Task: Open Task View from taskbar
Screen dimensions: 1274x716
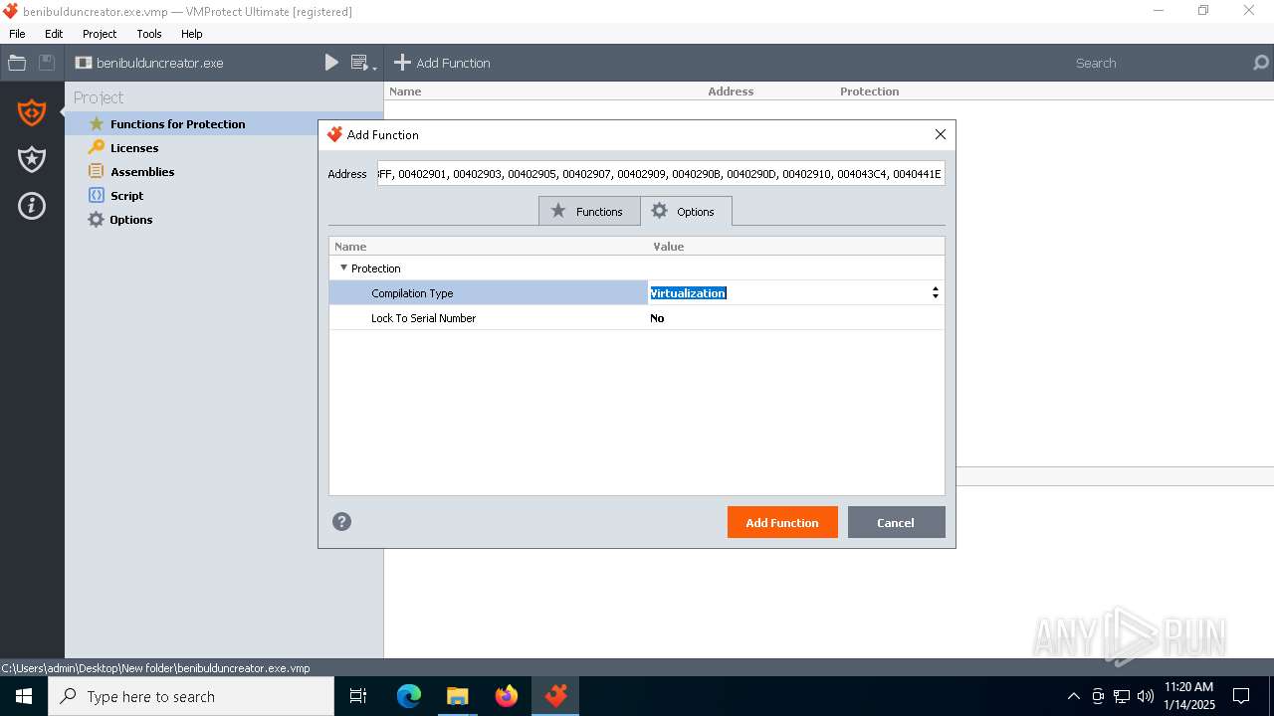Action: pyautogui.click(x=358, y=696)
